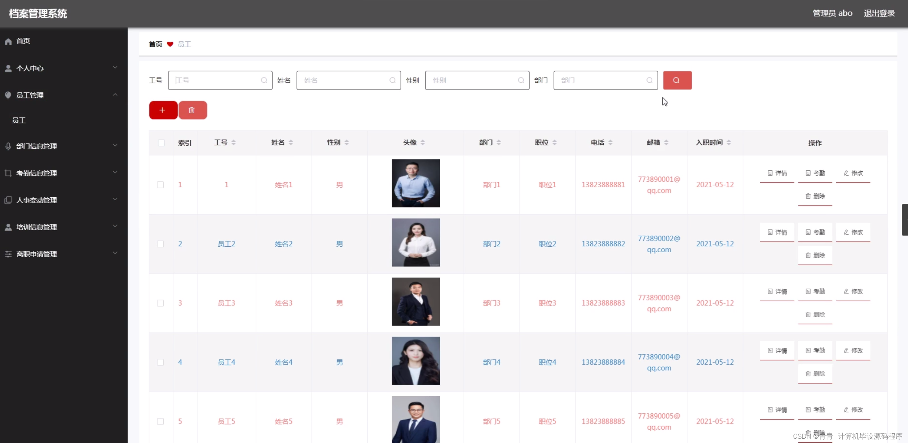Open 人事变动管理 using its icon
Image resolution: width=908 pixels, height=443 pixels.
point(8,200)
